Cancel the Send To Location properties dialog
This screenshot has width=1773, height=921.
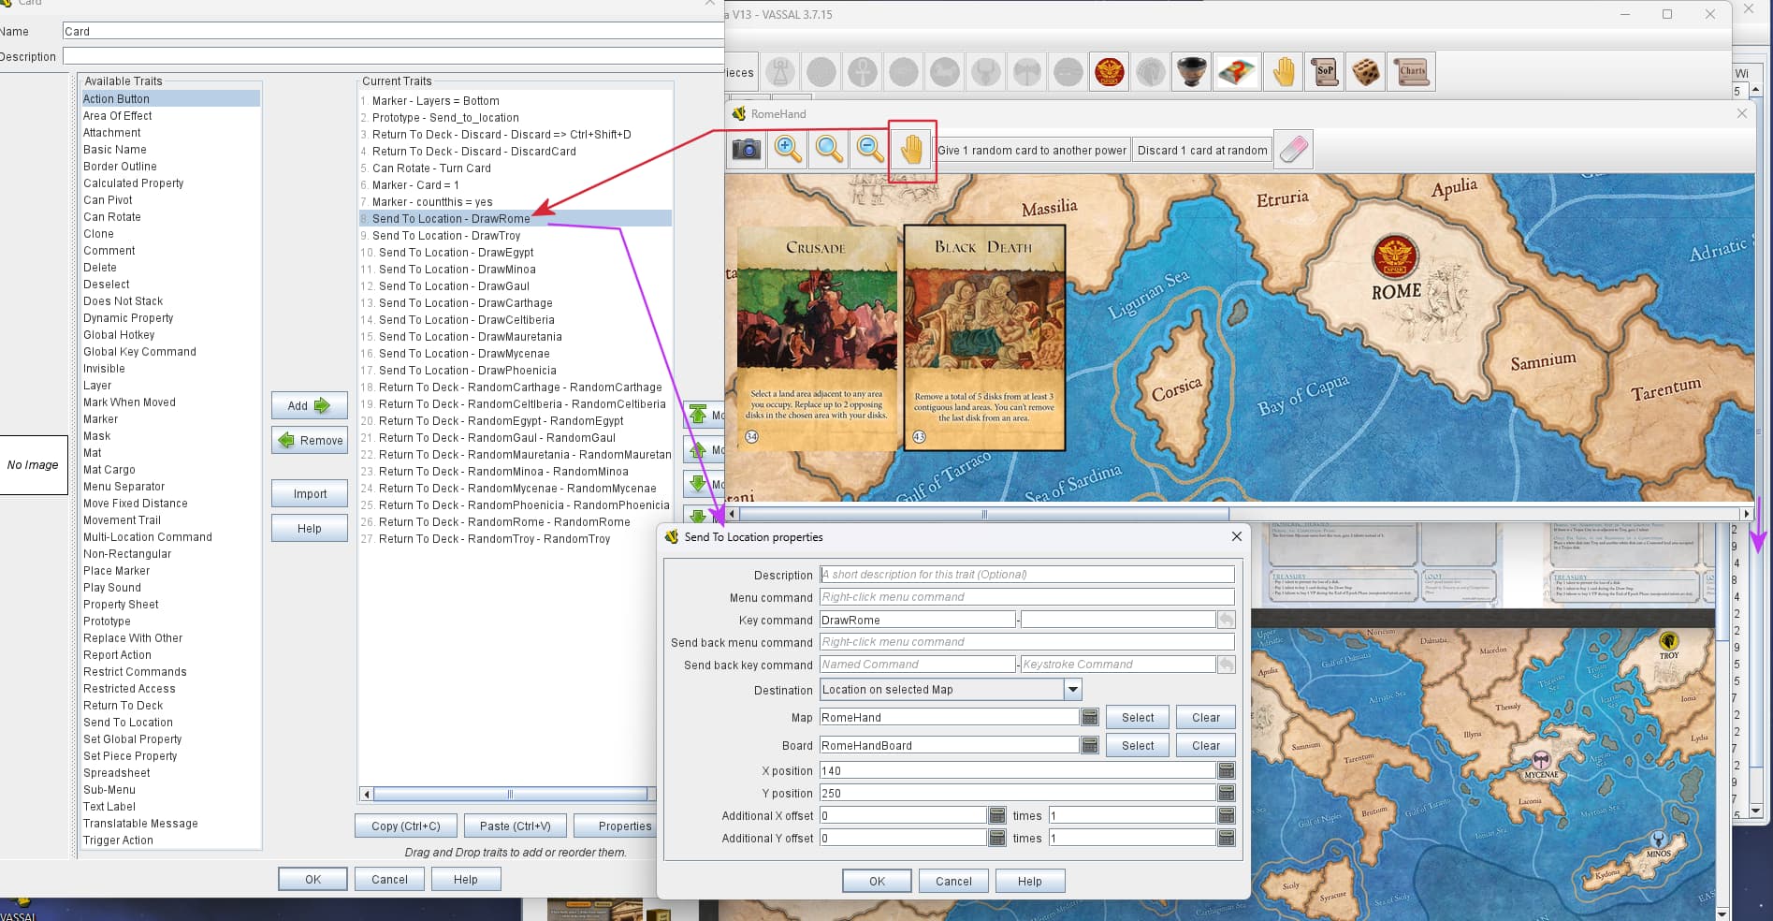point(953,881)
